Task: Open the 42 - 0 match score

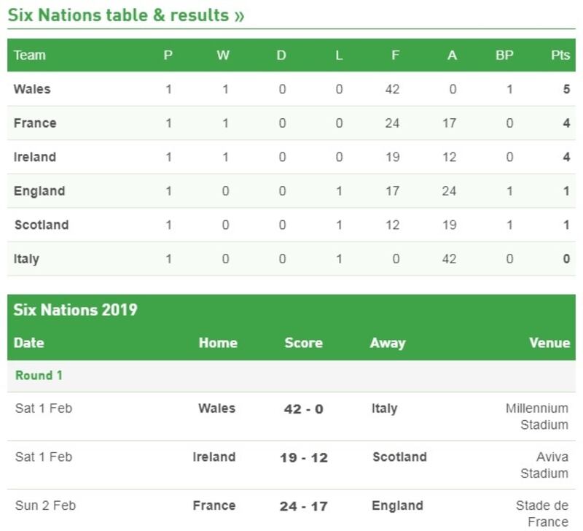Action: pos(303,409)
